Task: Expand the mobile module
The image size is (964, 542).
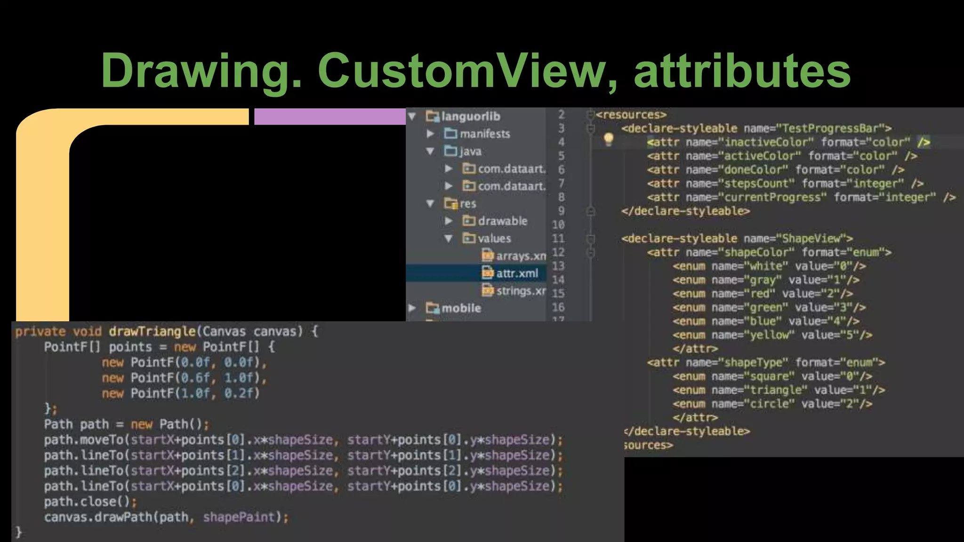Action: coord(412,308)
